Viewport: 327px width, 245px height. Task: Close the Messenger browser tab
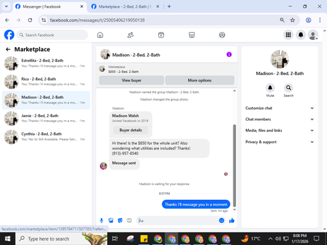coord(82,7)
